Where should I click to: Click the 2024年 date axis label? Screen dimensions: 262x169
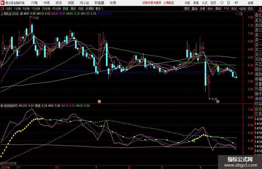pyautogui.click(x=5, y=167)
